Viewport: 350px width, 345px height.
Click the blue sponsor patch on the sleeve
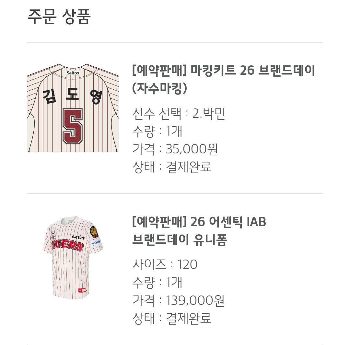(97, 242)
